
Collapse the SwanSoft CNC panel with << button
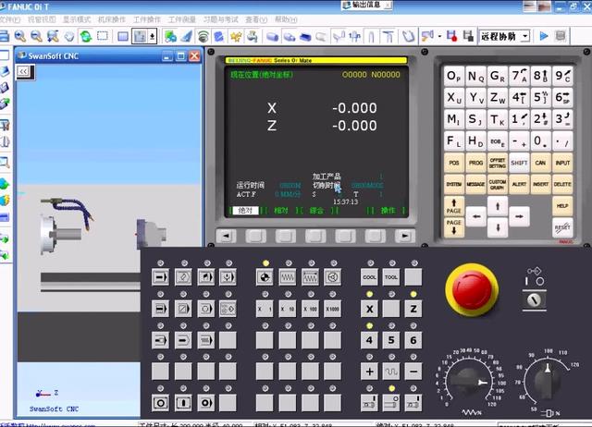[24, 71]
